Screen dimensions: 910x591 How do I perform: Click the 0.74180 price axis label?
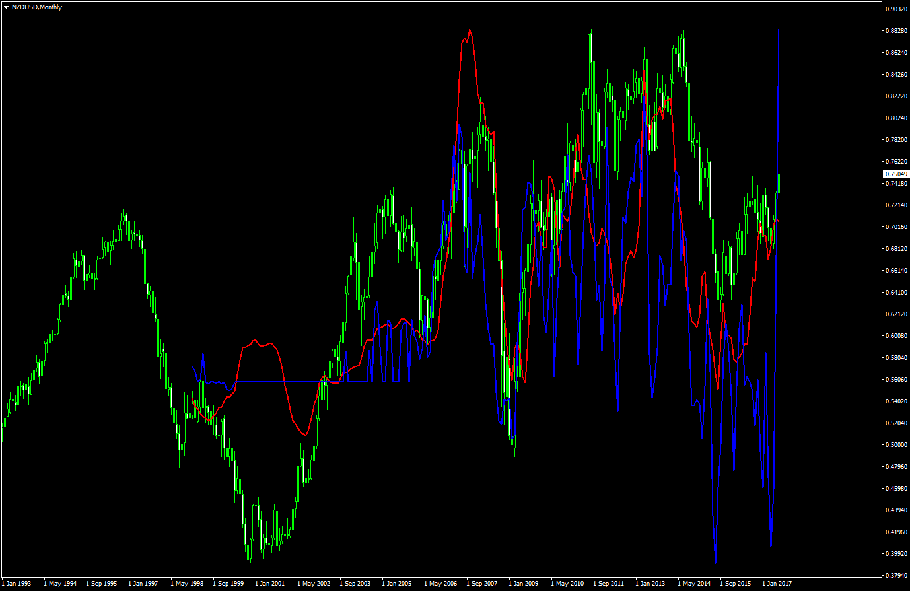896,184
